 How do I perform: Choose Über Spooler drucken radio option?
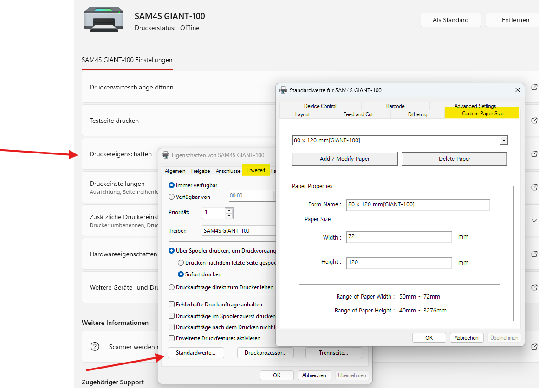171,251
